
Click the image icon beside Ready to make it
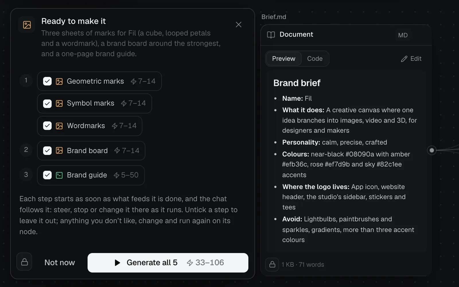(x=27, y=25)
